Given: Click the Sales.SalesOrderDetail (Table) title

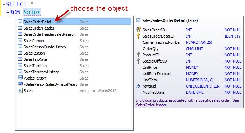Looking at the screenshot, I should click(x=170, y=20).
